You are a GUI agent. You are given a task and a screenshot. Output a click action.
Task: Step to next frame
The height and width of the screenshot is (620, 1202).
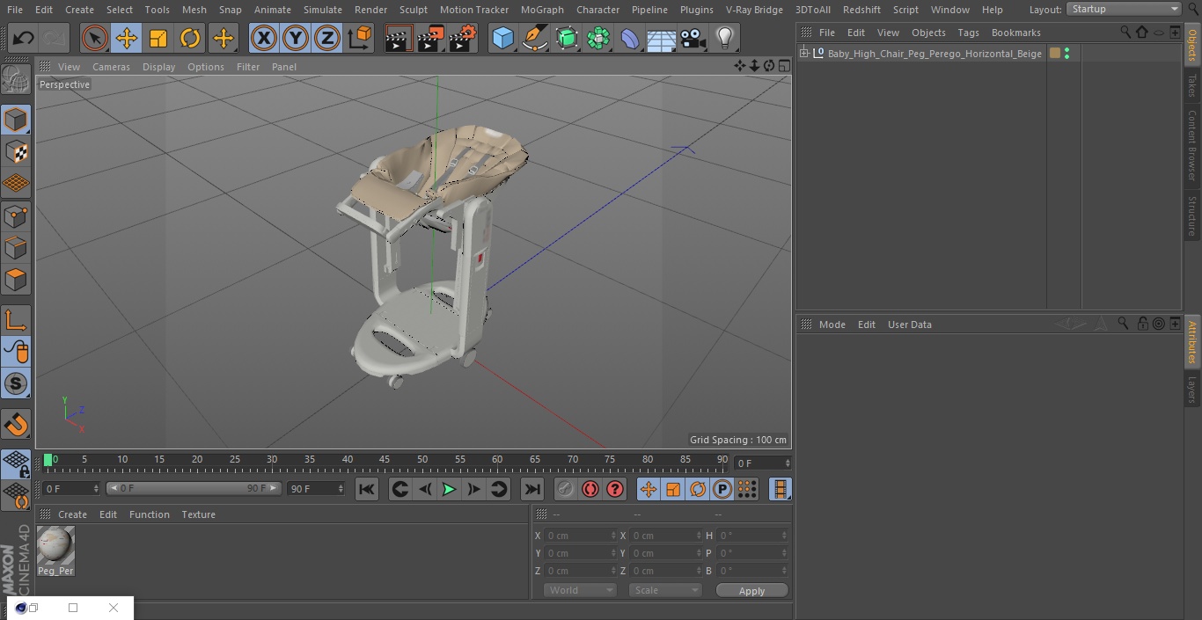click(473, 489)
